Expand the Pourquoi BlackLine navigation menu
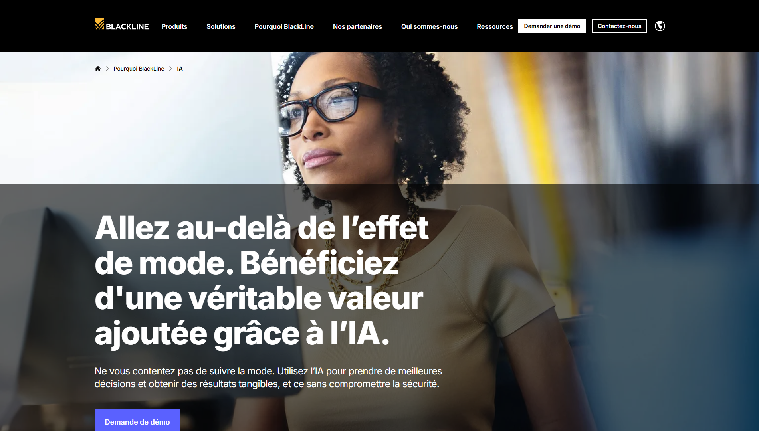759x431 pixels. point(284,26)
